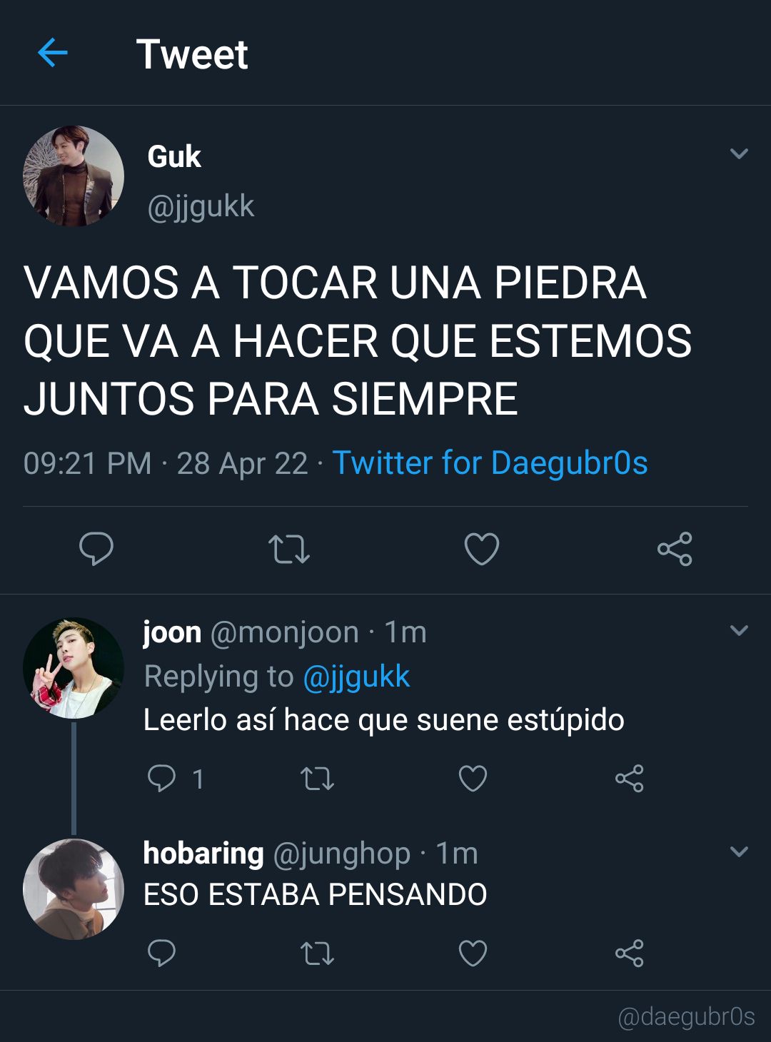The width and height of the screenshot is (771, 1042).
Task: View joon's profile avatar
Action: click(74, 668)
